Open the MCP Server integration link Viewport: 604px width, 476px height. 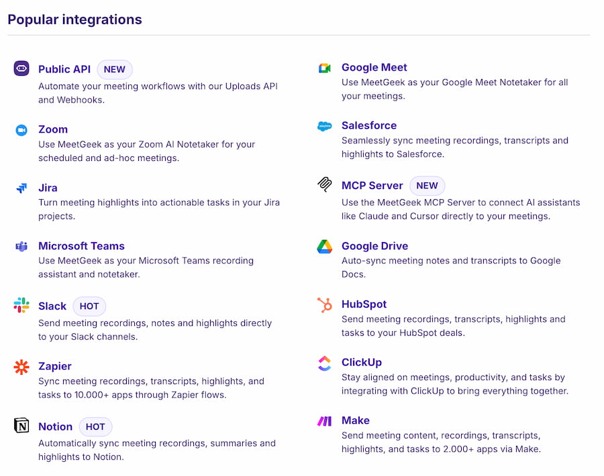(372, 186)
